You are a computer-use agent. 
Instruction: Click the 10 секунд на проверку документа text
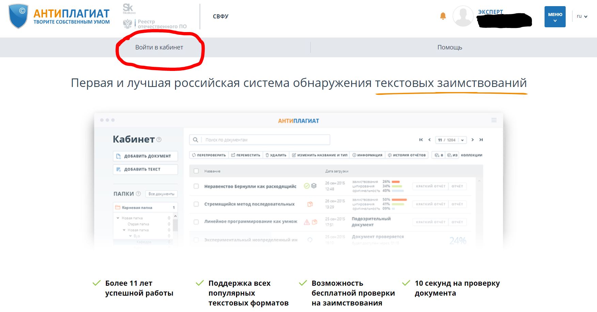click(x=457, y=288)
